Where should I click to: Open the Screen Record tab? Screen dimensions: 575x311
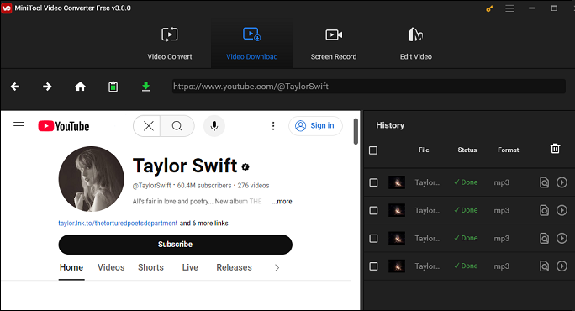334,44
